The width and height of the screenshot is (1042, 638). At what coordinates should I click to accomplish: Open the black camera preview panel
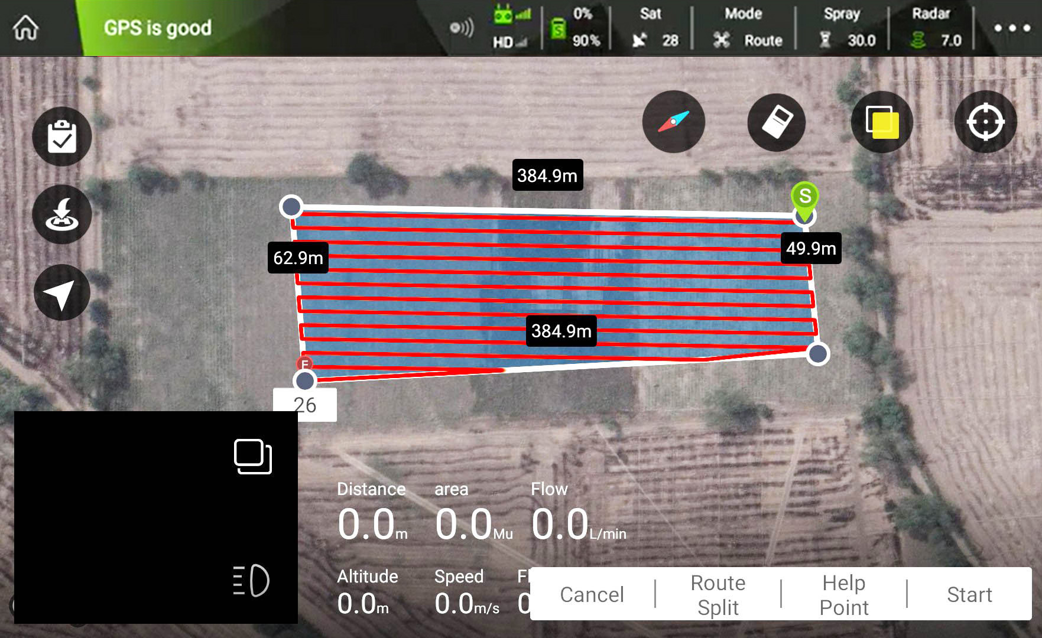point(156,517)
